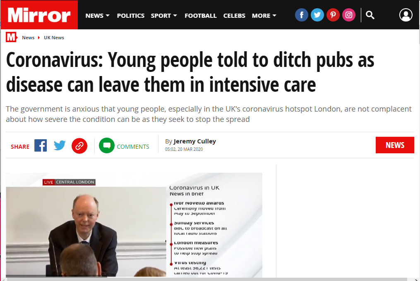
Task: Share article on Facebook below headline
Action: click(41, 145)
